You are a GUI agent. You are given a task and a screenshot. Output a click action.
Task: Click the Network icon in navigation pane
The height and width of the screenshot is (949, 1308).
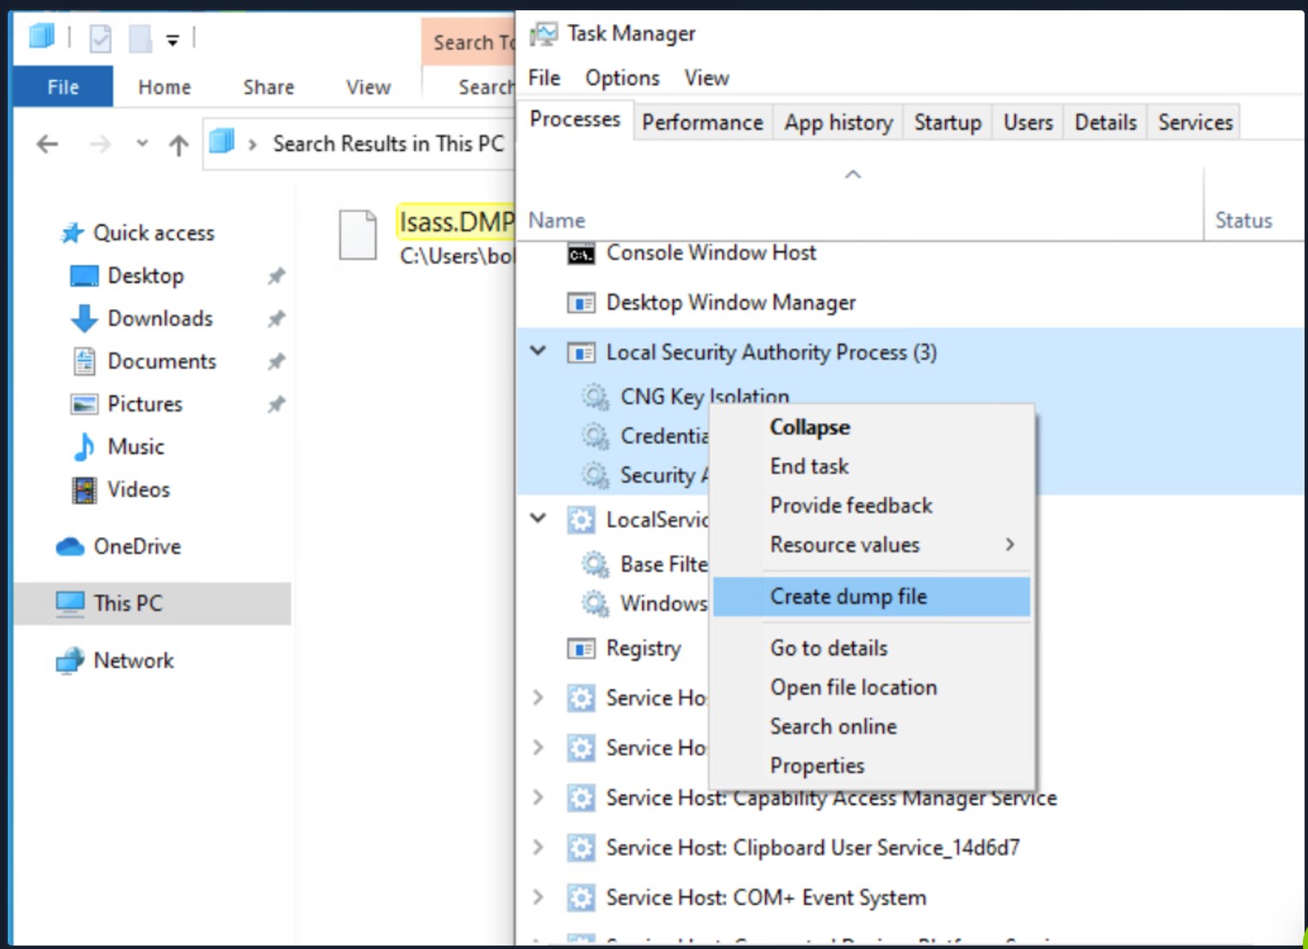tap(70, 661)
